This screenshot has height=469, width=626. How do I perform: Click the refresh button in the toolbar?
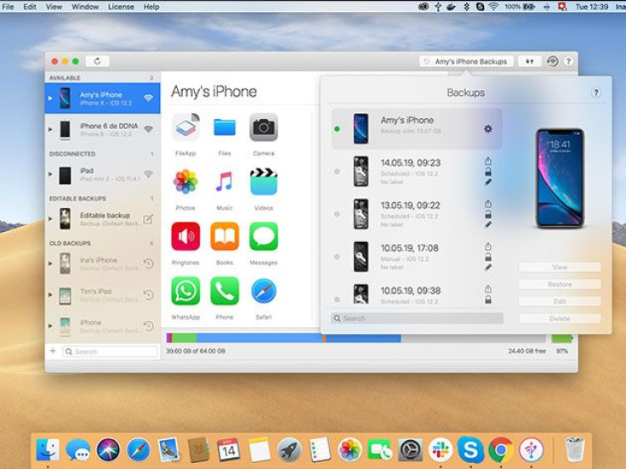tap(97, 61)
